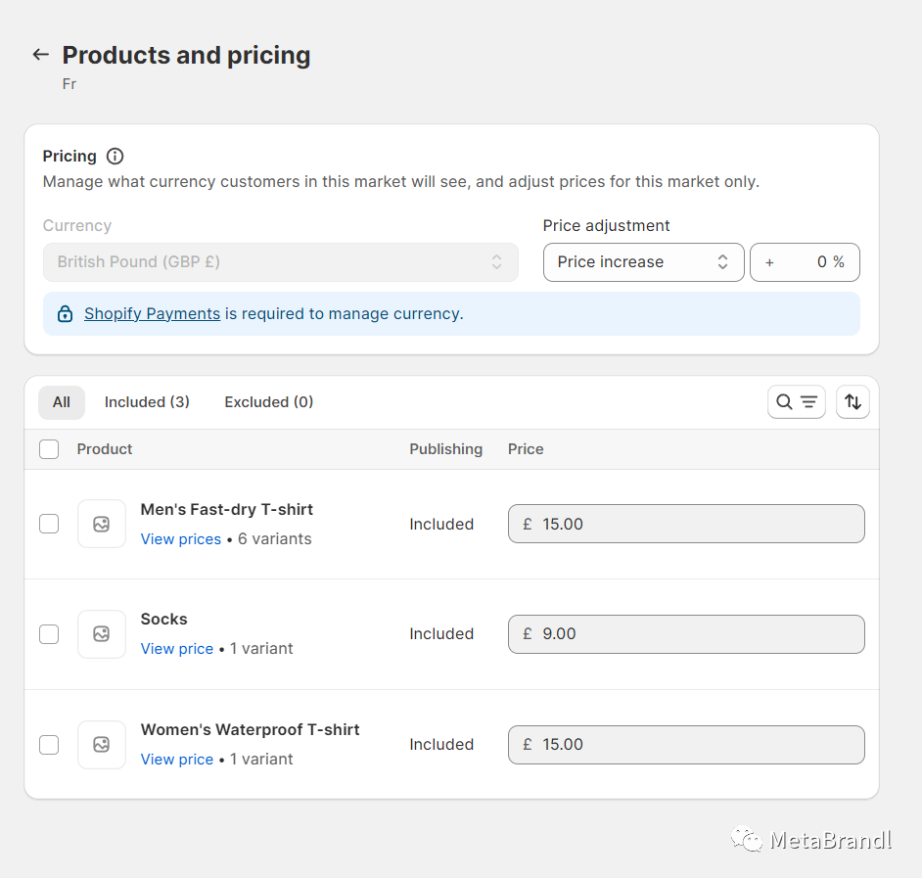The height and width of the screenshot is (878, 922).
Task: Toggle the select-all products header checkbox
Action: 49,449
